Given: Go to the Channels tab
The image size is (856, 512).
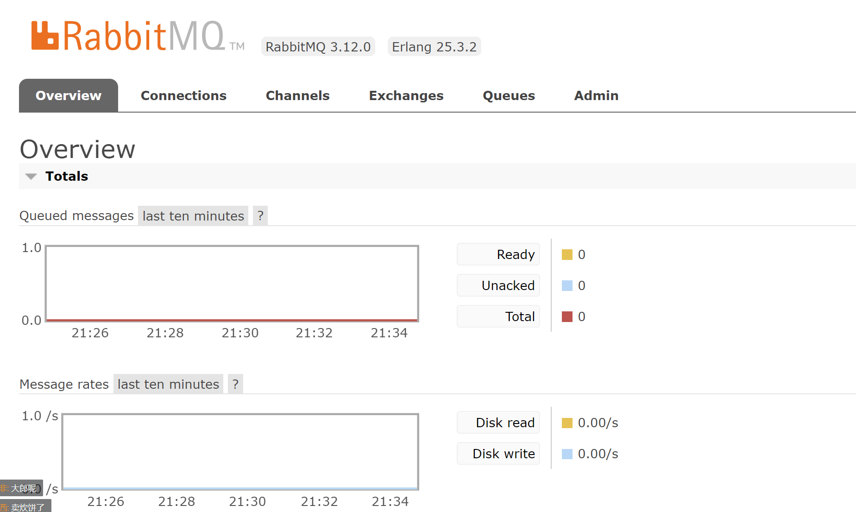Looking at the screenshot, I should [297, 95].
